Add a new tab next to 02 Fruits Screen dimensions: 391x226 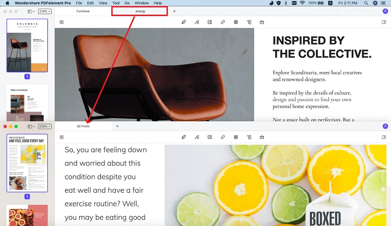pyautogui.click(x=117, y=126)
